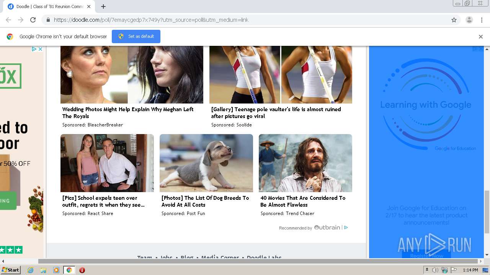Show hidden system tray icons

coord(427,270)
